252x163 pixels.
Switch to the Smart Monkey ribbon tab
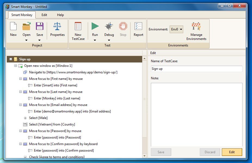(22, 15)
